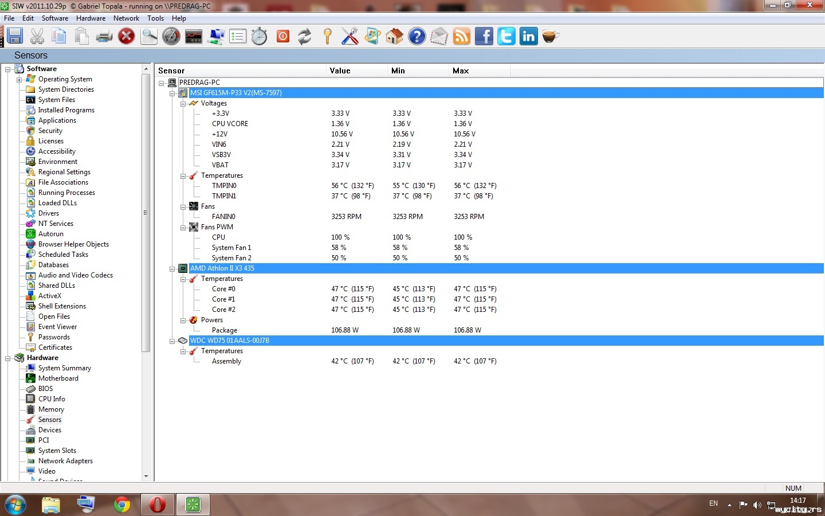Click the golden key toolbar icon
The height and width of the screenshot is (516, 825).
click(x=327, y=37)
